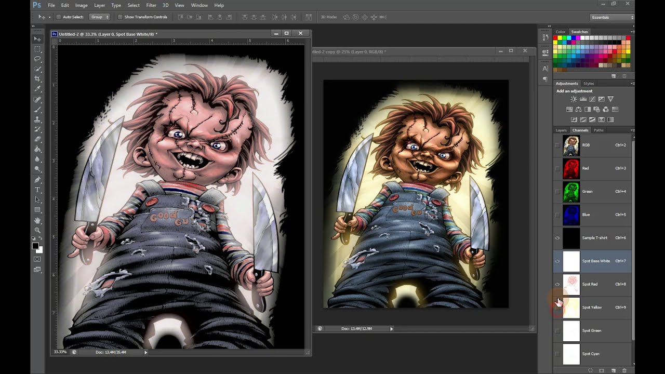Add a Curves adjustment

[x=592, y=99]
